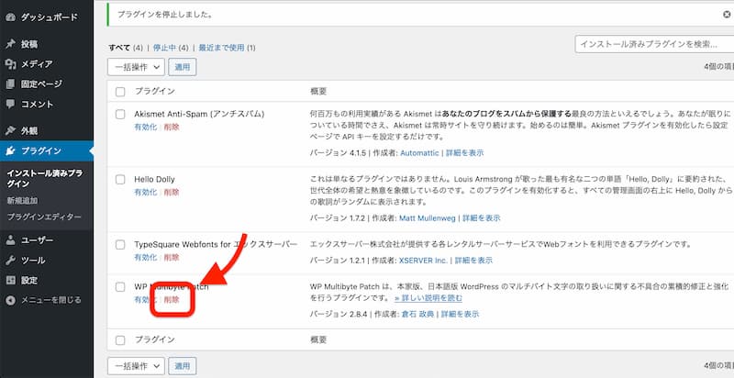Check the Akismet Anti-Spam checkbox

click(120, 114)
